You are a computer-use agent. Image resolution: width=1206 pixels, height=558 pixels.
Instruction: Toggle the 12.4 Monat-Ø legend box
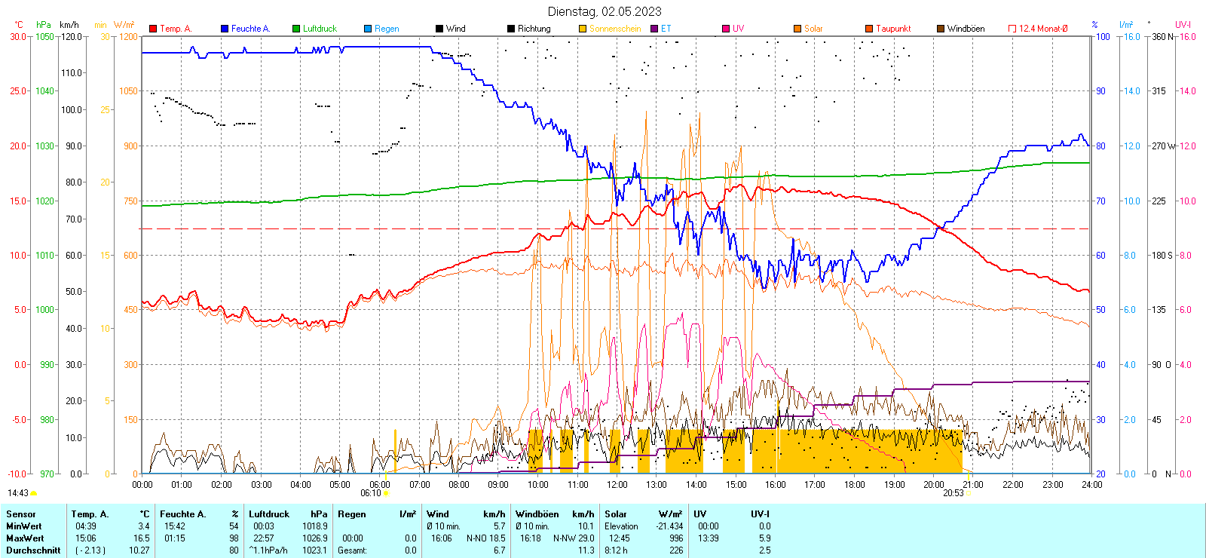[x=1012, y=29]
